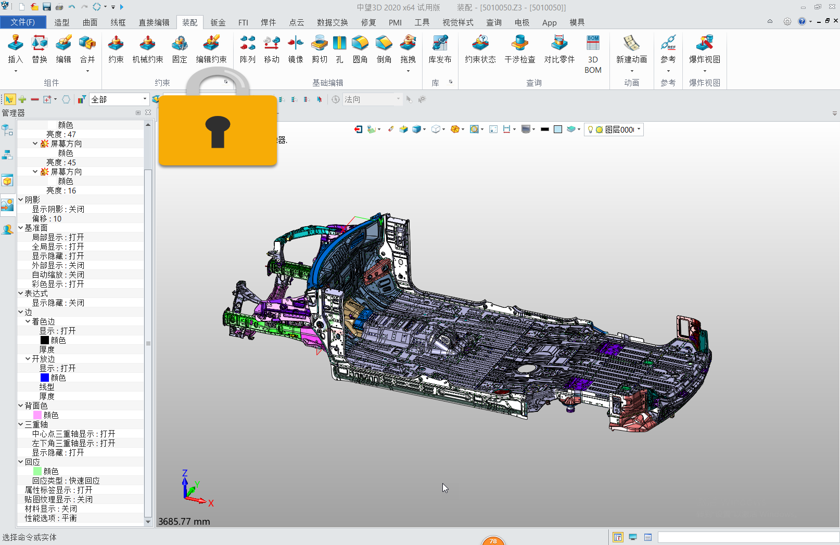
Task: Select the 镜像 (Mirror) tool
Action: click(296, 49)
